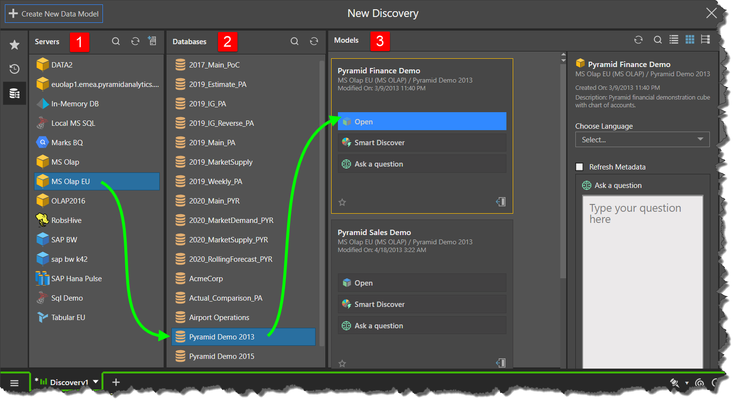The height and width of the screenshot is (406, 738).
Task: Open the hamburger menu at bottom left
Action: [x=15, y=383]
